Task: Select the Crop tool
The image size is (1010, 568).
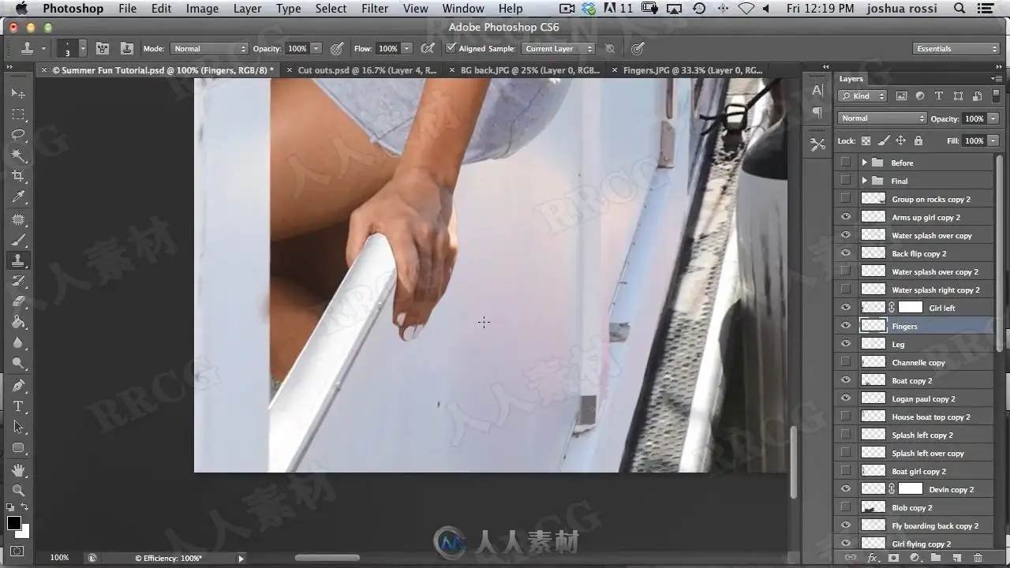Action: pyautogui.click(x=18, y=176)
